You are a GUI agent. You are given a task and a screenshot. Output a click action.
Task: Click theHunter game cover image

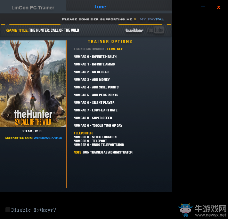click(x=33, y=84)
